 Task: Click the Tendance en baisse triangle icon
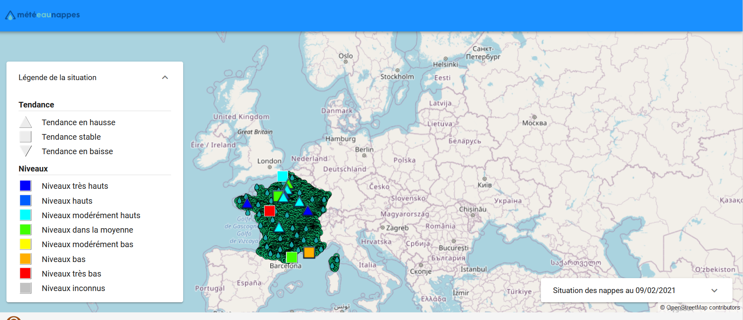coord(25,151)
